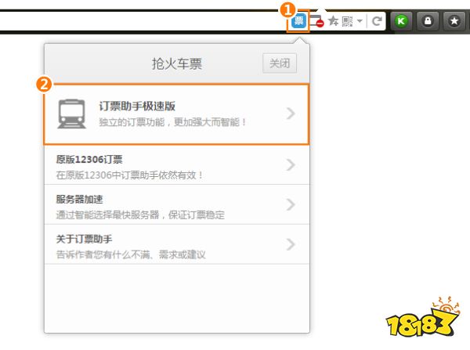Click the padlock toolbar button
Viewport: 470px width, 350px height.
click(x=427, y=22)
